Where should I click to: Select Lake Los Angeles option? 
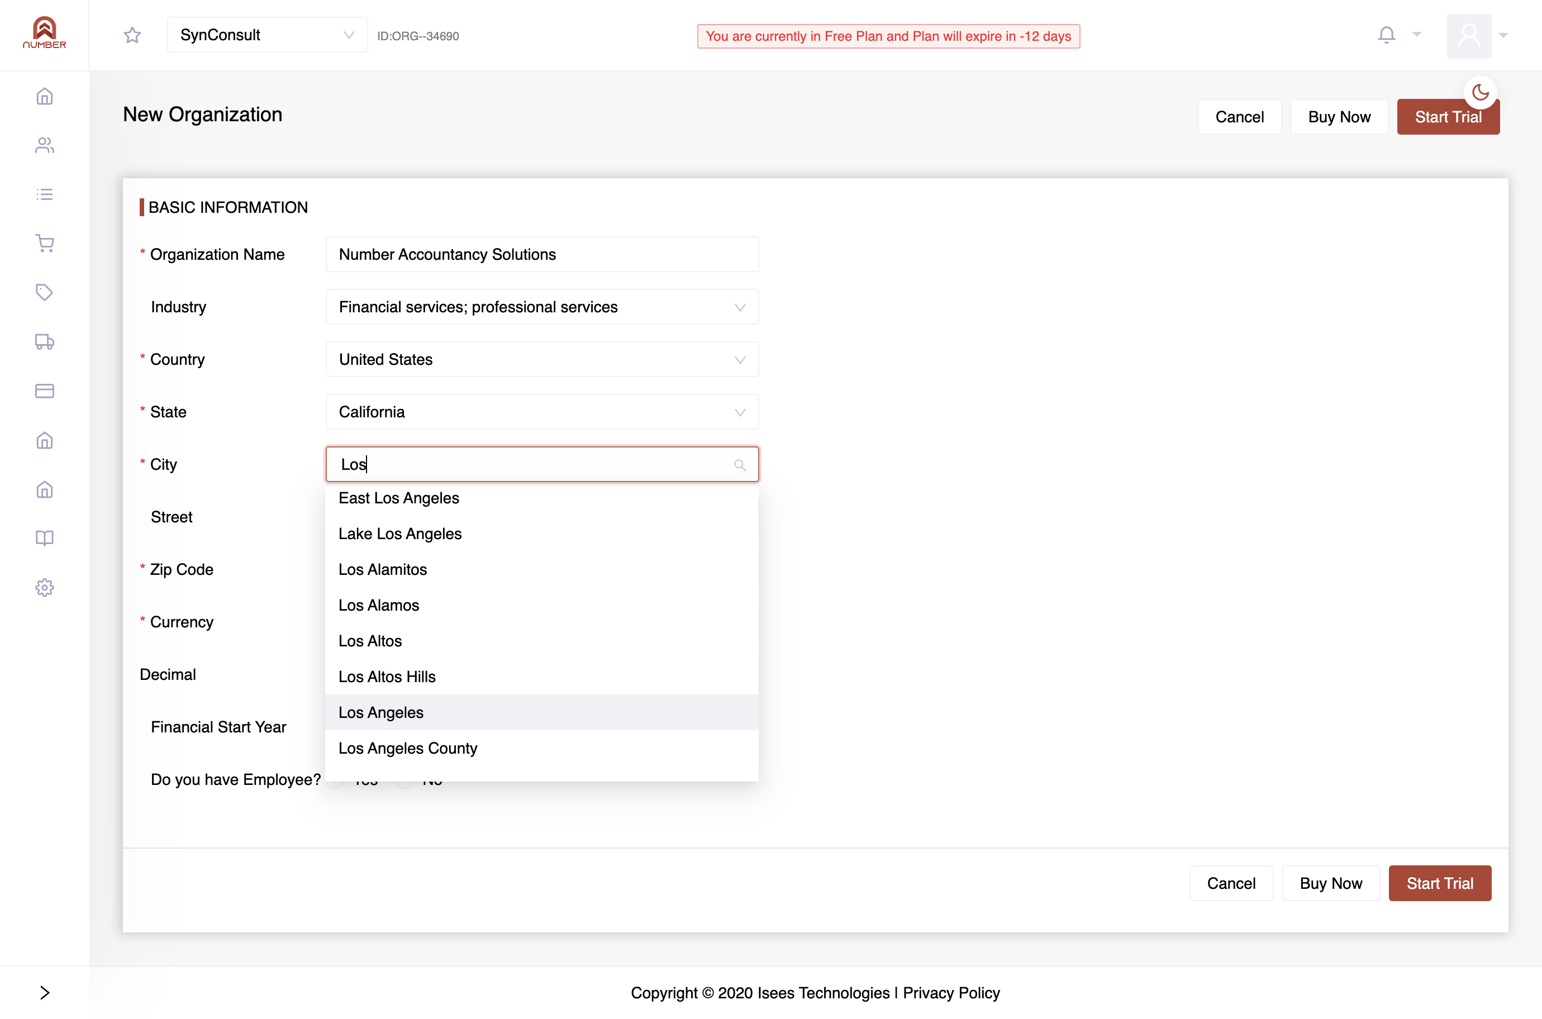pyautogui.click(x=542, y=534)
